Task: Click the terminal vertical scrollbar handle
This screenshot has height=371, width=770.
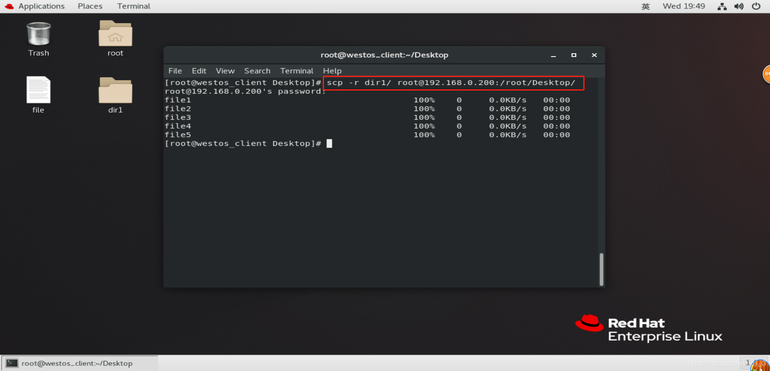Action: click(601, 269)
